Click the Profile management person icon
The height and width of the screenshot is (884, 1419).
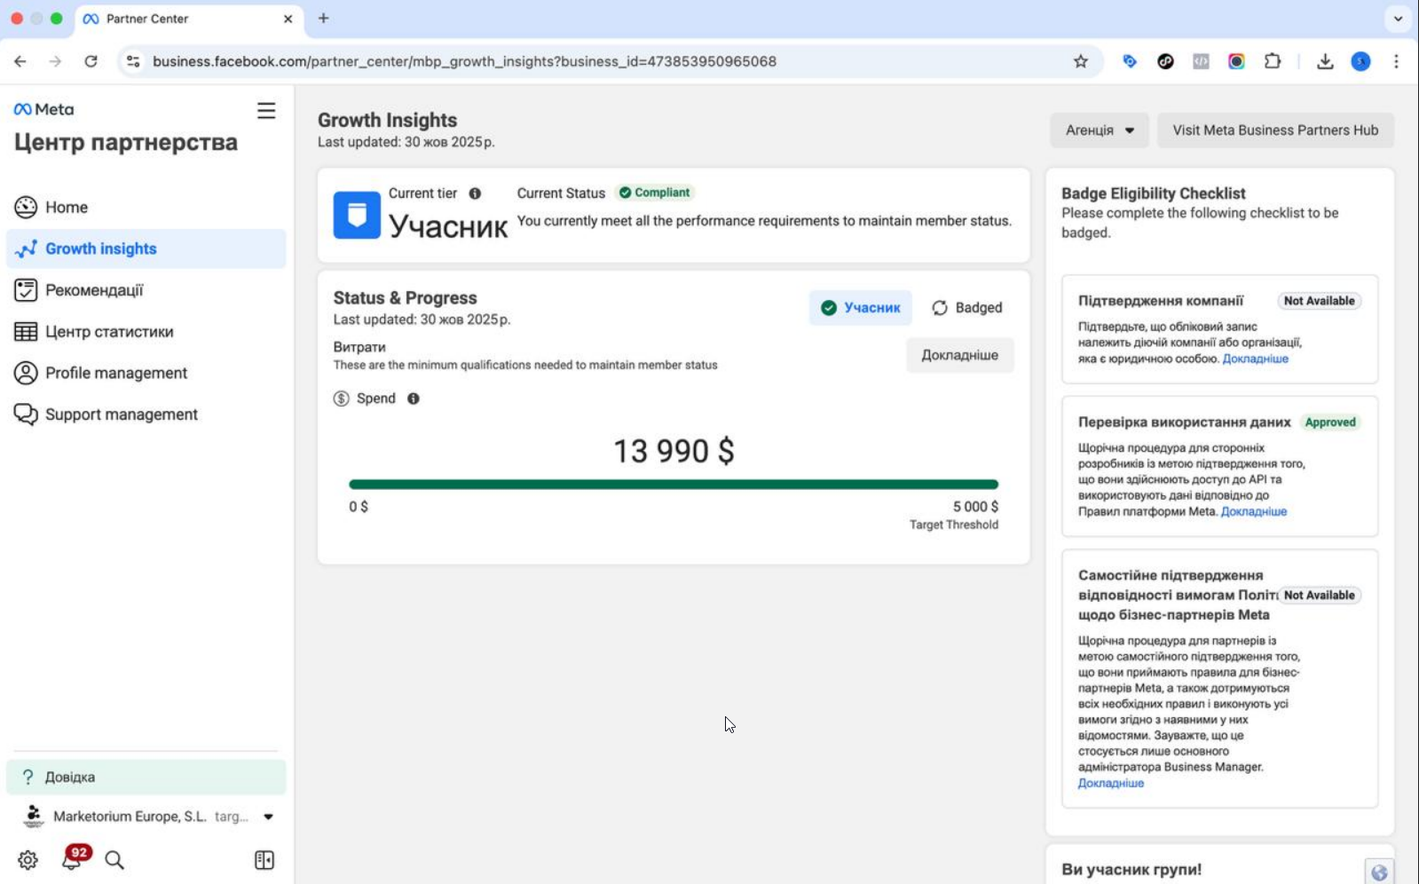pos(26,373)
